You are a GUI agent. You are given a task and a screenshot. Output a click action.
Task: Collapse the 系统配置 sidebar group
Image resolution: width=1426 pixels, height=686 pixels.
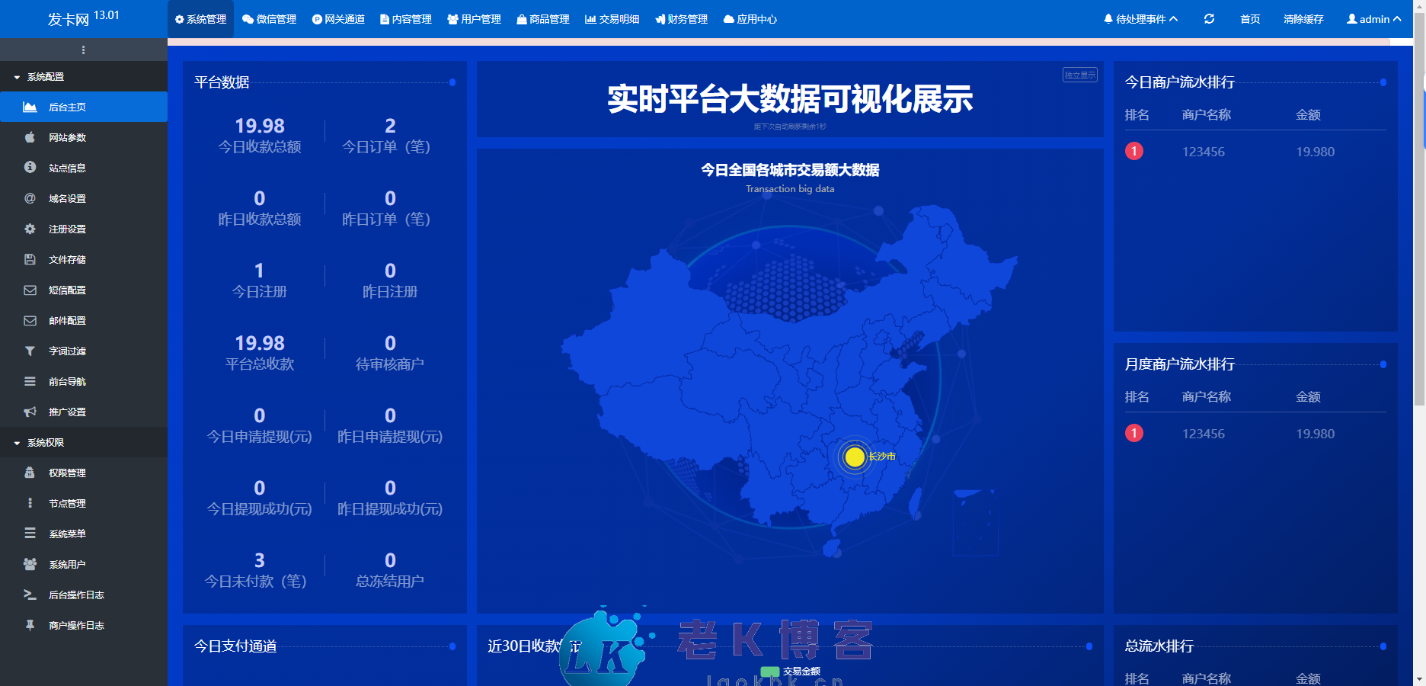click(x=46, y=77)
